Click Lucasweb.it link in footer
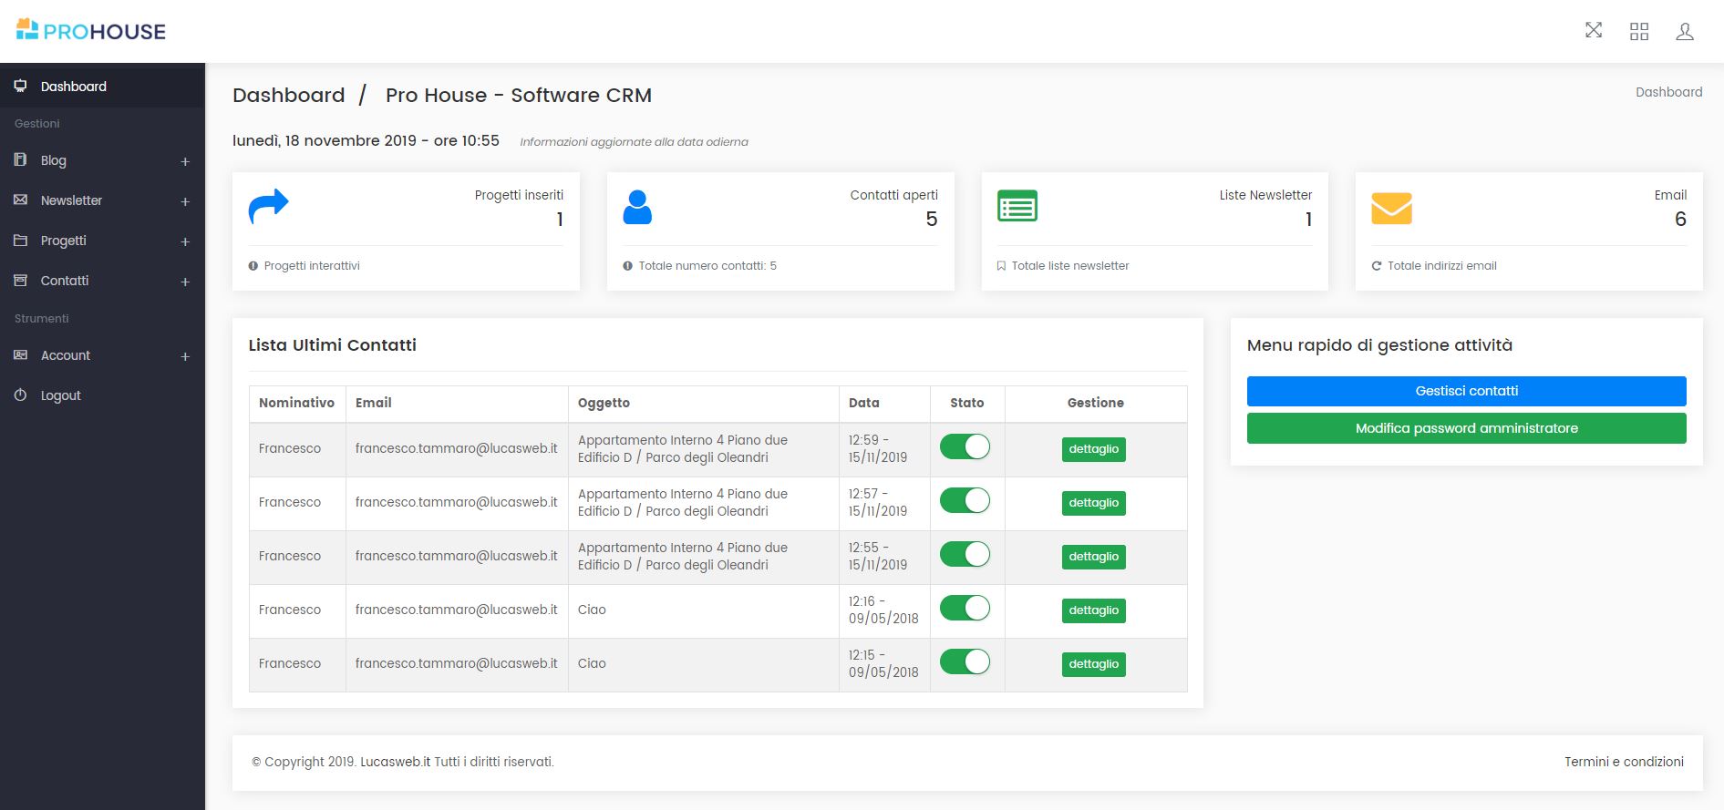1724x810 pixels. coord(395,762)
